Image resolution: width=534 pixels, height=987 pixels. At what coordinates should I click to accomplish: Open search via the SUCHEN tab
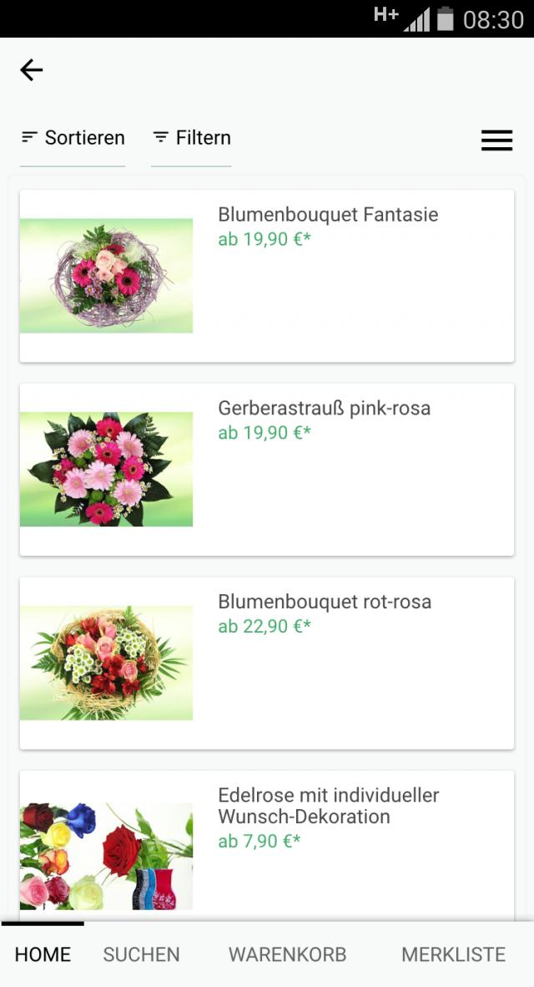click(141, 954)
